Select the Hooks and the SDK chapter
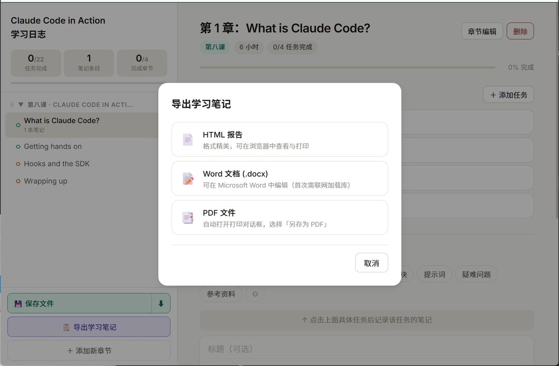Viewport: 559px width, 366px height. point(89,164)
